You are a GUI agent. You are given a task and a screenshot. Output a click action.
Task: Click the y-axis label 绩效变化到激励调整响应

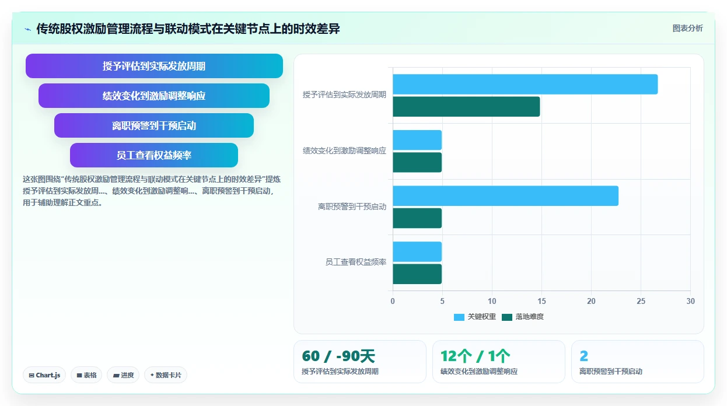pos(344,150)
